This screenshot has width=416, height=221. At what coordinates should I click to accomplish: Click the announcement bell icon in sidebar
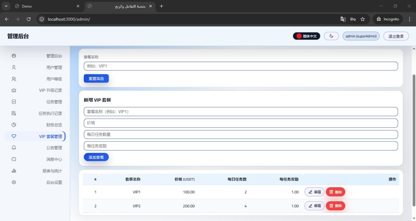coord(14,148)
